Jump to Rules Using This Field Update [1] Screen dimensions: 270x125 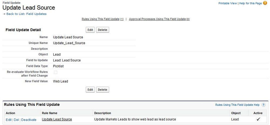[102, 19]
